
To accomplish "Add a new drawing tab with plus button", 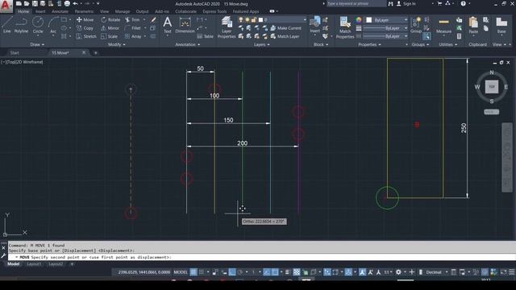I will pyautogui.click(x=96, y=52).
